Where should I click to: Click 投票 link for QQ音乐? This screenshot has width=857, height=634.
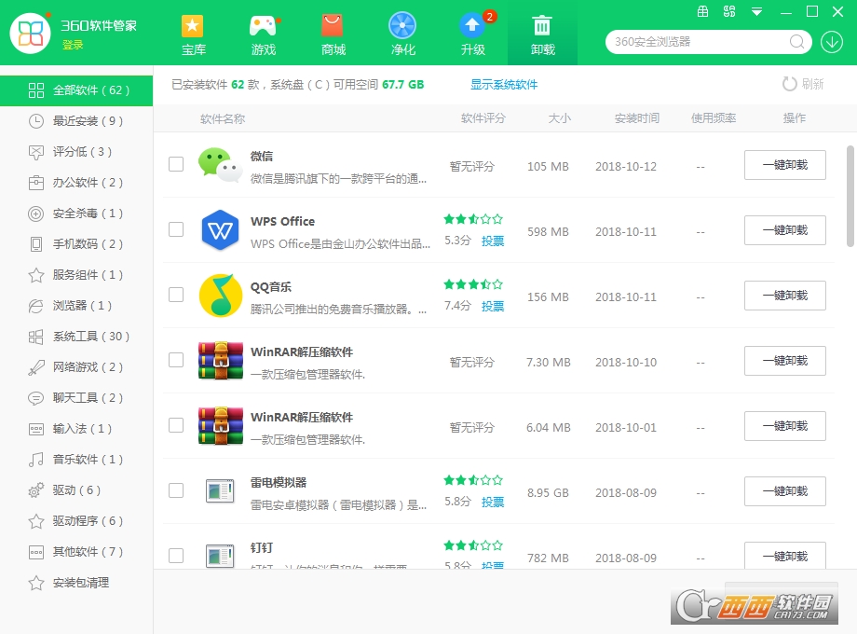(493, 306)
